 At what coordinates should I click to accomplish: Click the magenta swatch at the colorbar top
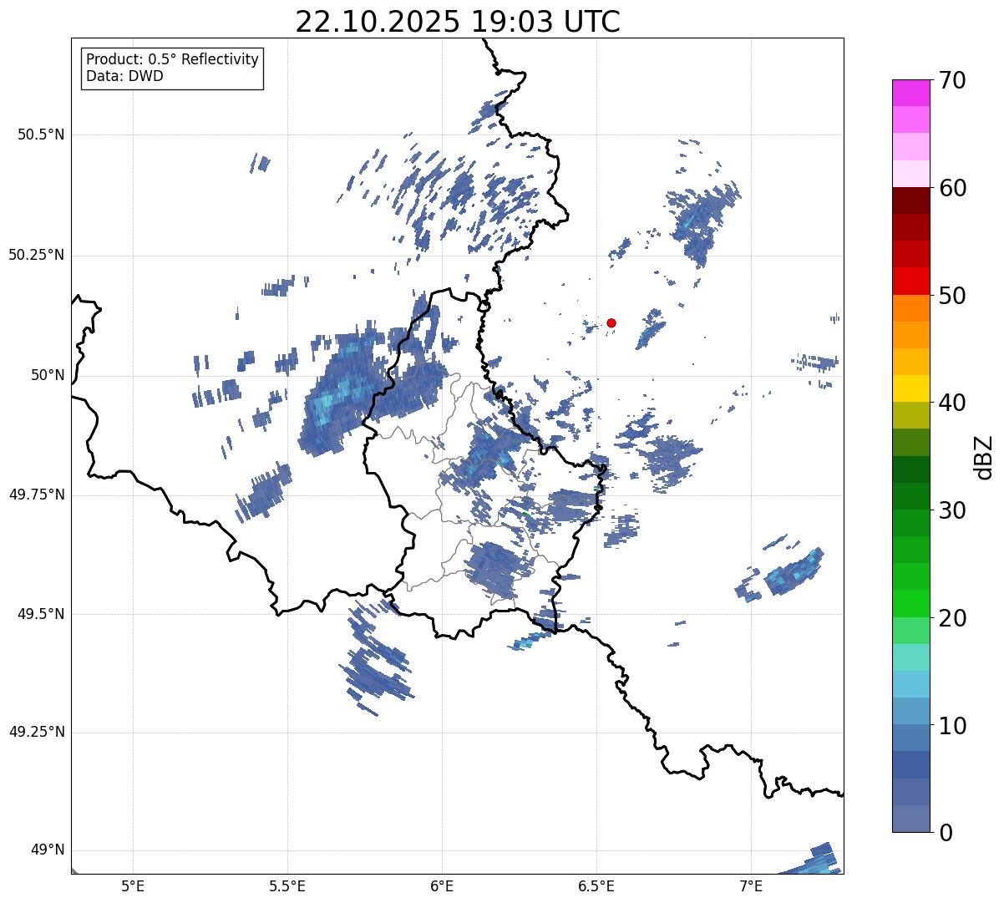click(x=910, y=93)
